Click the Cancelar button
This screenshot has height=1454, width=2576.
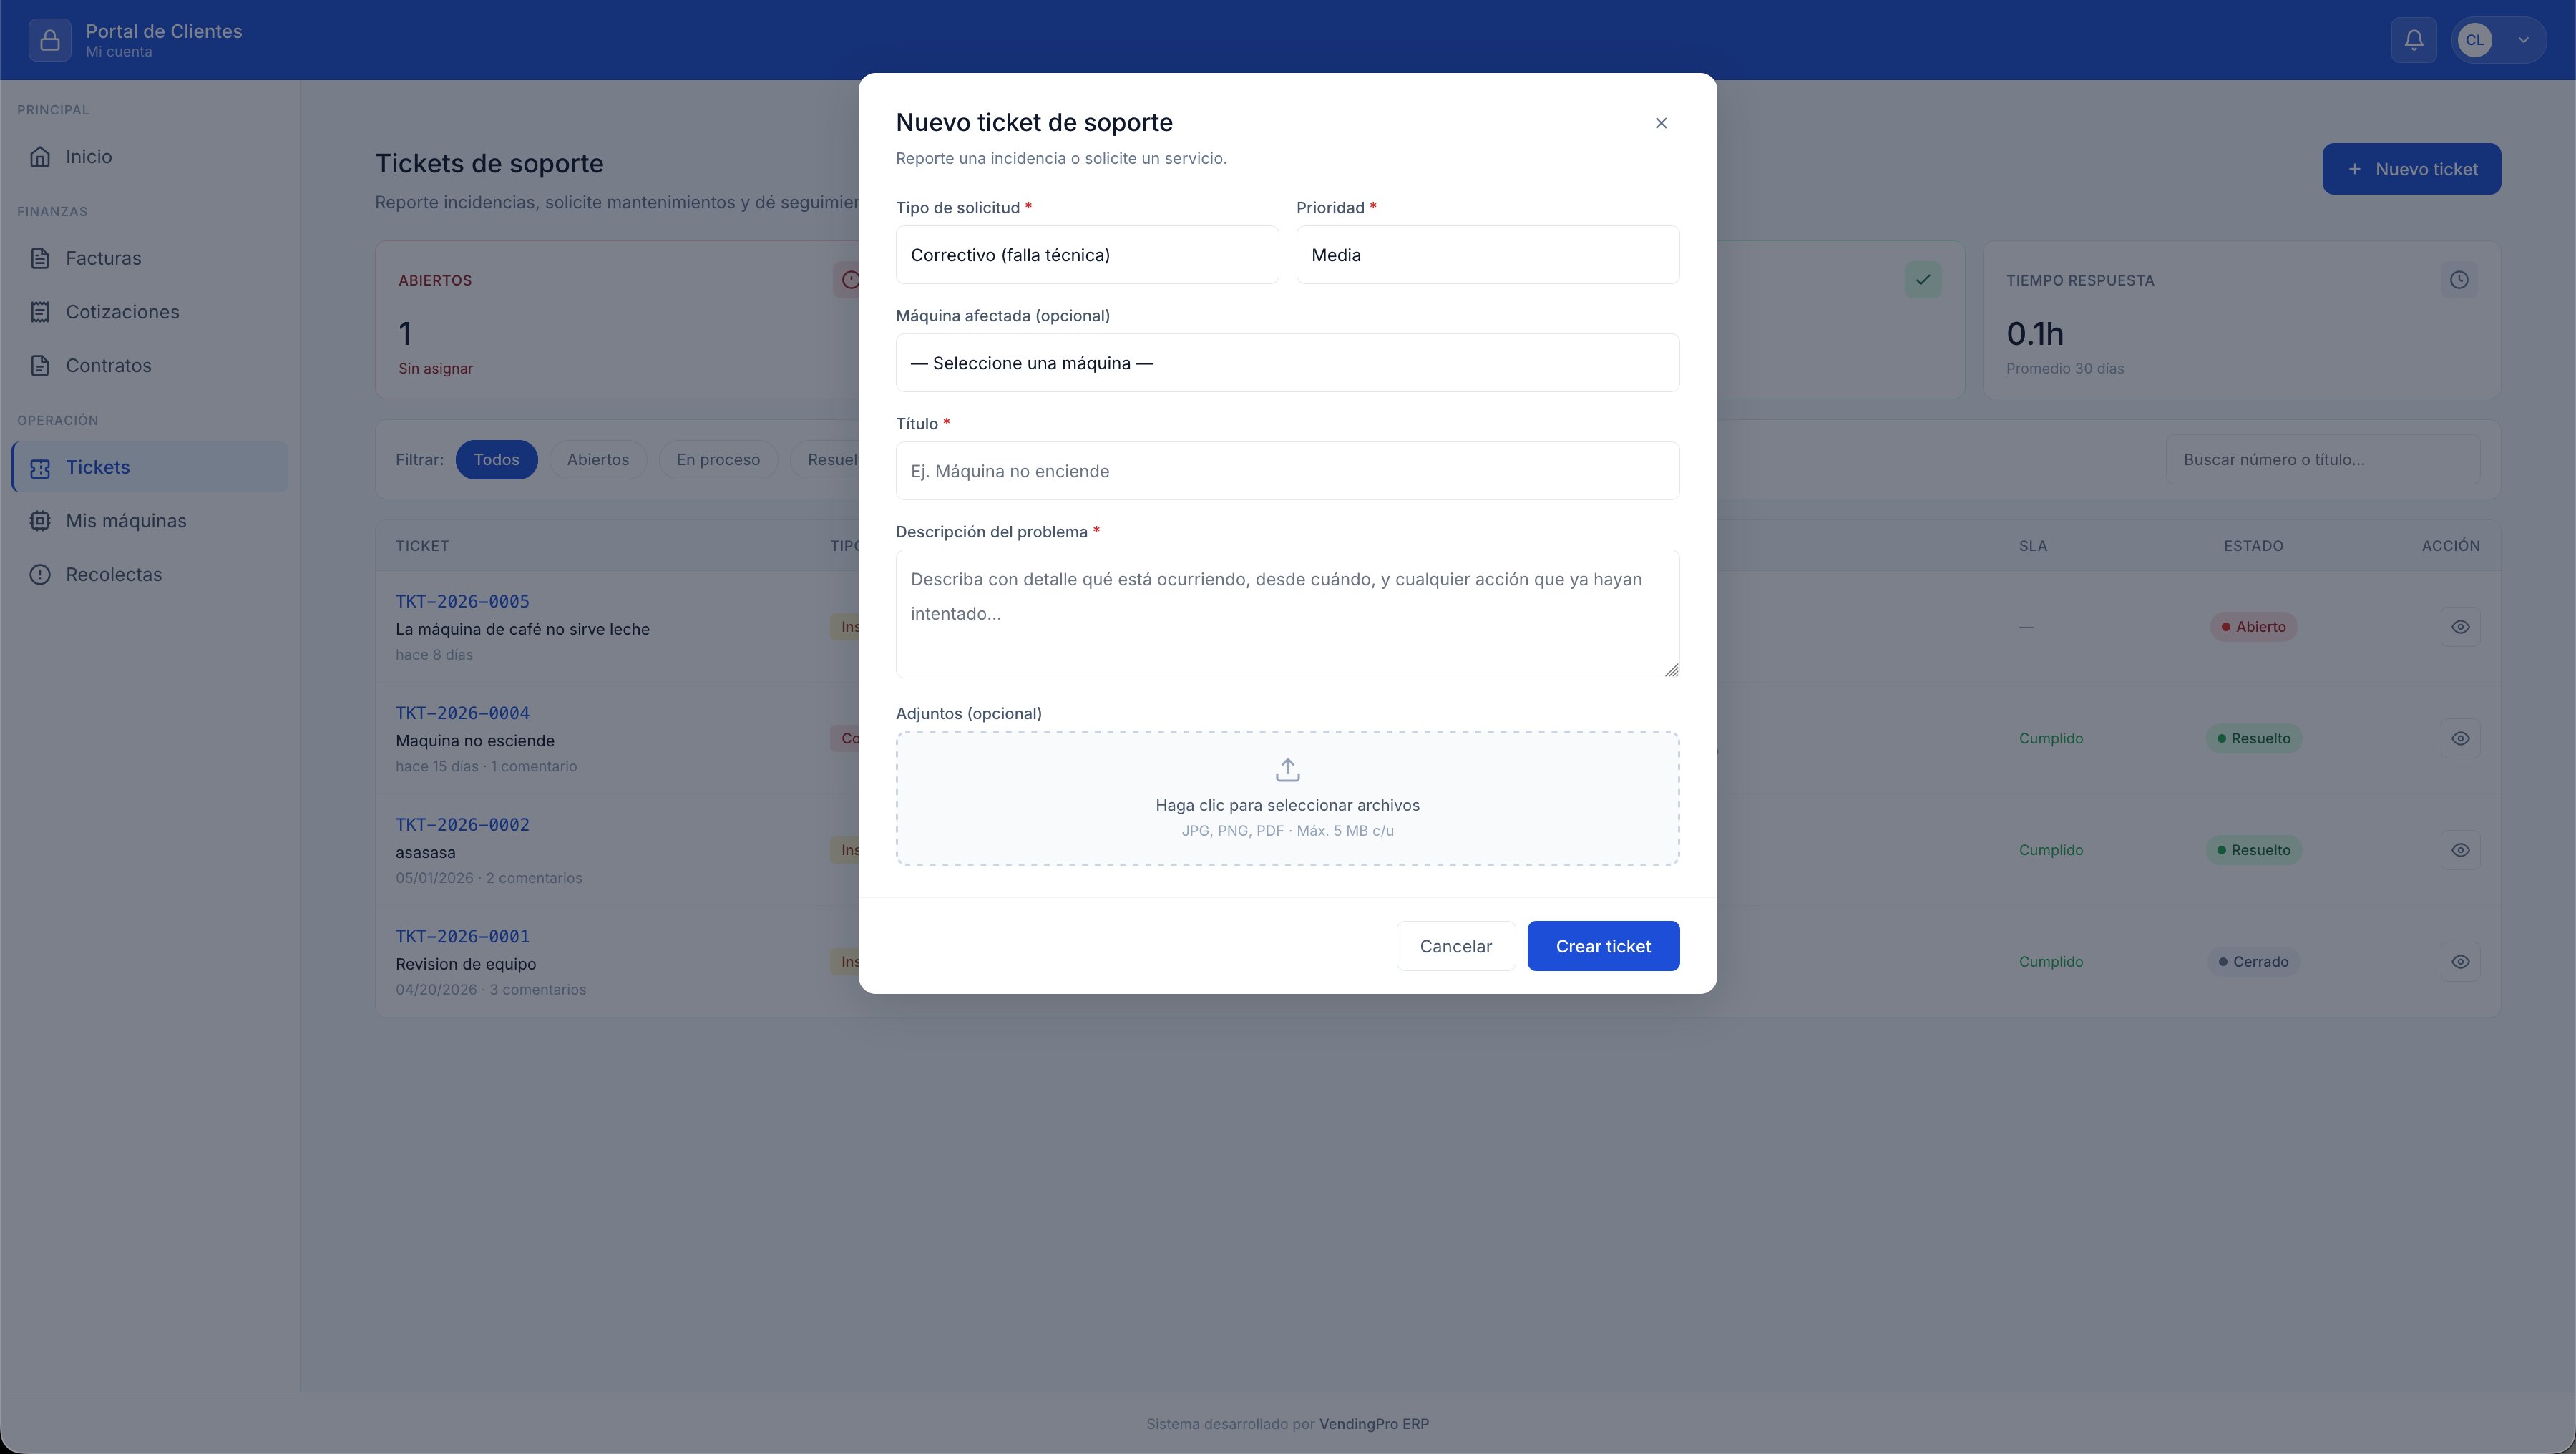(x=1456, y=946)
